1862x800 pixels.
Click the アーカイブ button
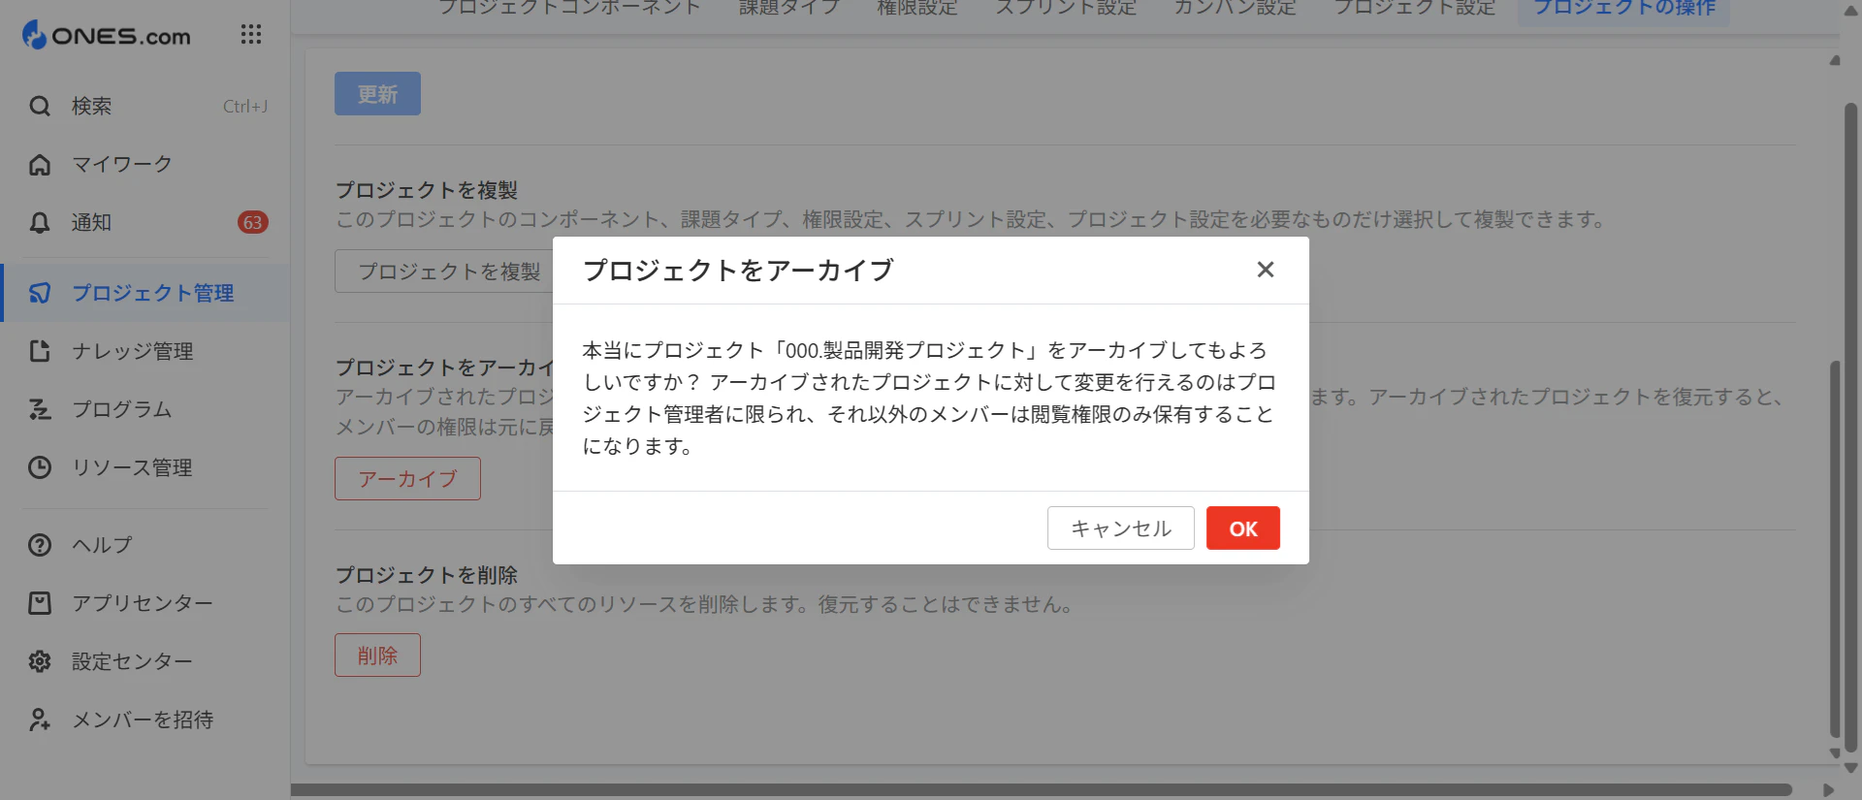[407, 479]
